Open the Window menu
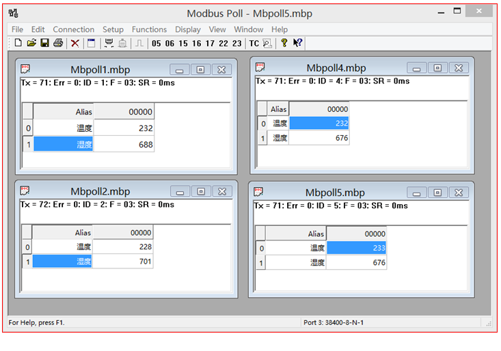Image resolution: width=501 pixels, height=351 pixels. click(249, 29)
